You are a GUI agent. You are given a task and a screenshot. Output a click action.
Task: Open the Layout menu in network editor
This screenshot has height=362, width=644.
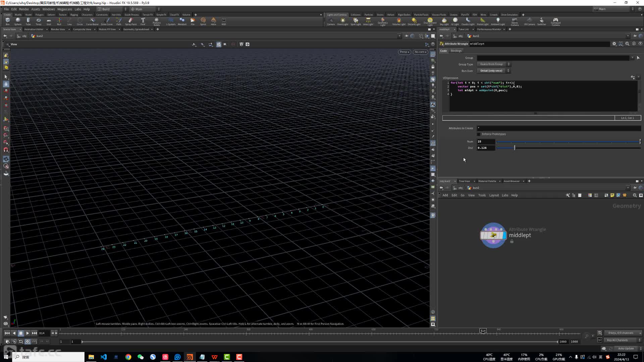(x=494, y=195)
